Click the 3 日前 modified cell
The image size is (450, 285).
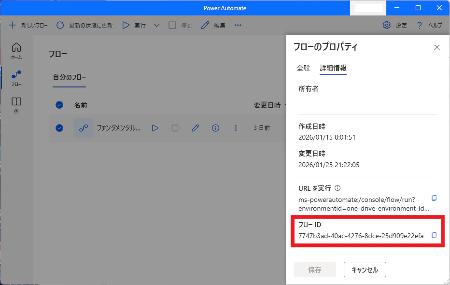click(262, 128)
